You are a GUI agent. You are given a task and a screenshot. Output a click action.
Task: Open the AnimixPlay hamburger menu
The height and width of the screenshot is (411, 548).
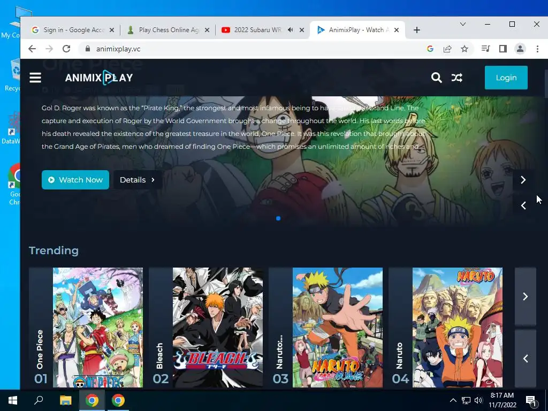coord(35,78)
